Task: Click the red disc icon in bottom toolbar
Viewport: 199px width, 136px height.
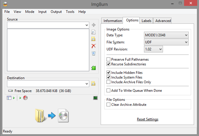Action: [25, 98]
